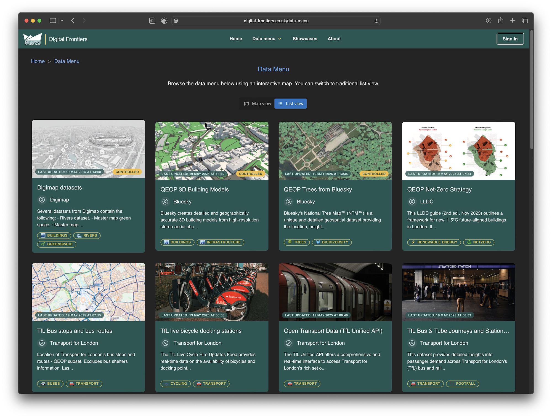Screen dimensions: 552x418
Task: Click the Digimap publisher avatar icon
Action: pyautogui.click(x=42, y=200)
